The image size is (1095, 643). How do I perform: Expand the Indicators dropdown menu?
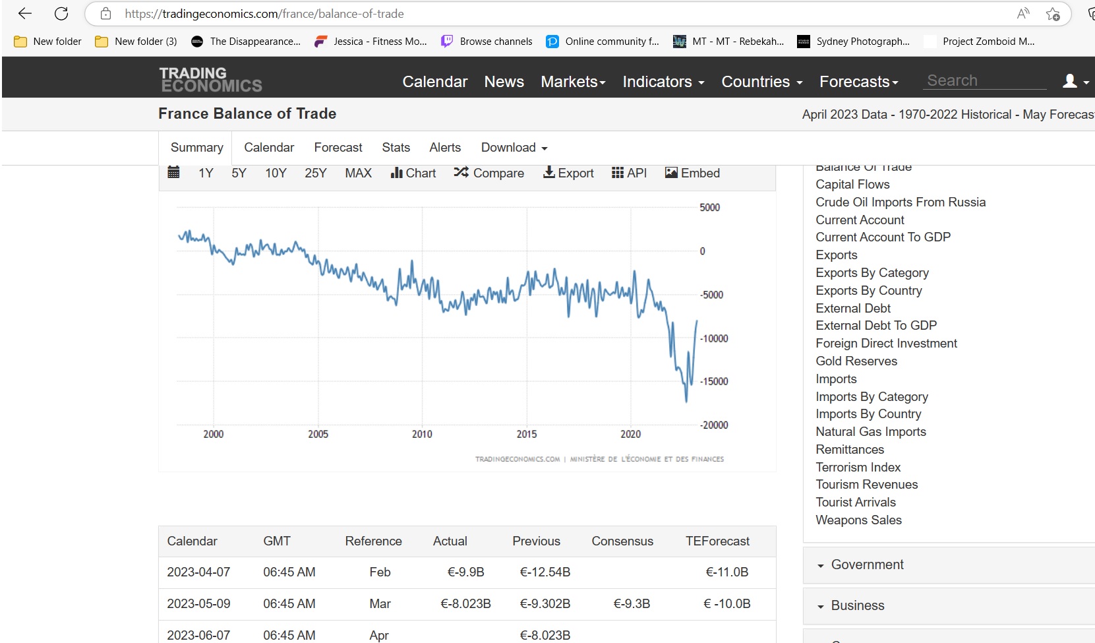point(663,81)
